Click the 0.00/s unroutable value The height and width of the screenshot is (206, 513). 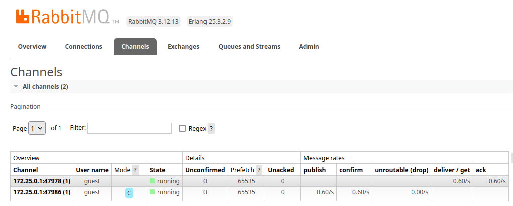pos(420,192)
